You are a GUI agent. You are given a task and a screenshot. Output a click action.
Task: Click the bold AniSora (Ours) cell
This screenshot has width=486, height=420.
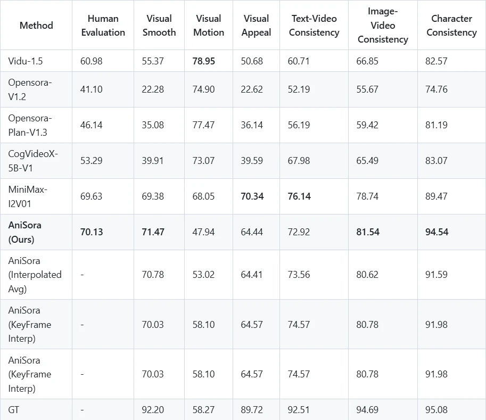point(36,232)
